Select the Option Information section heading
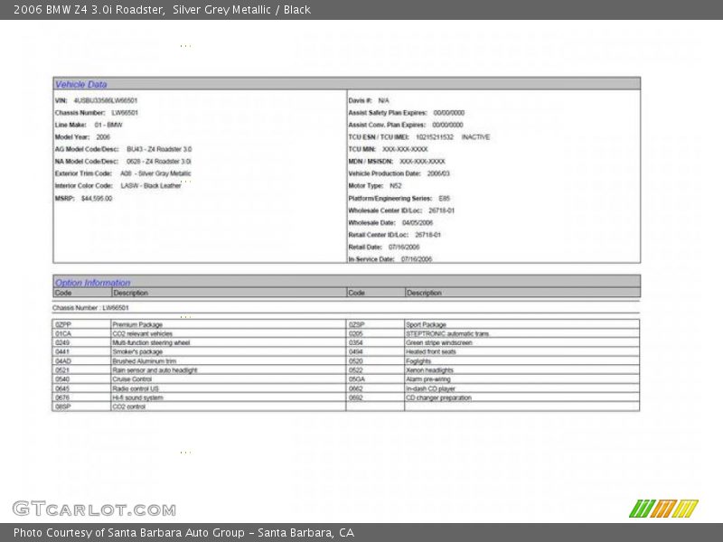 93,283
